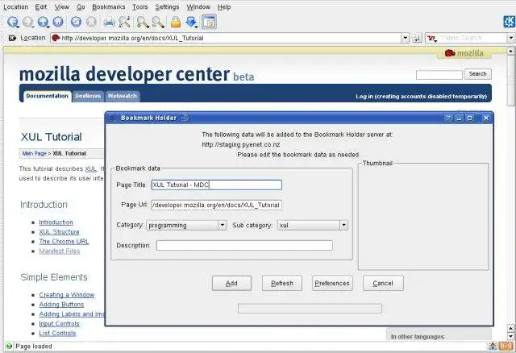Click the search provider icon in search box

(x=432, y=39)
